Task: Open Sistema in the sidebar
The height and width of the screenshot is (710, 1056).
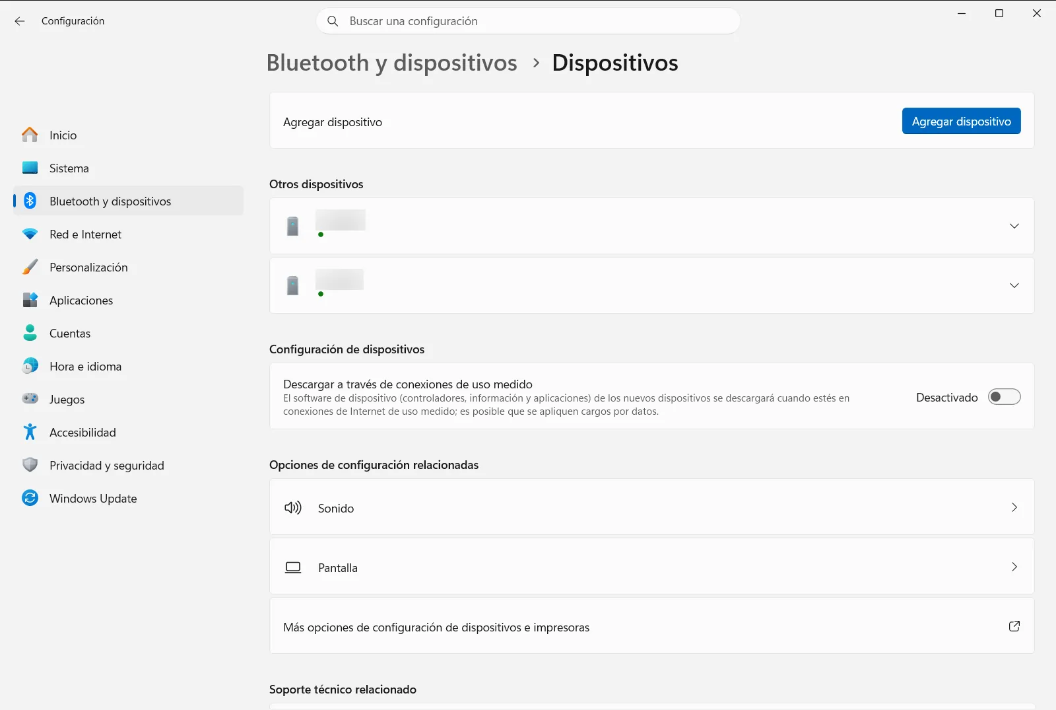Action: pyautogui.click(x=128, y=168)
